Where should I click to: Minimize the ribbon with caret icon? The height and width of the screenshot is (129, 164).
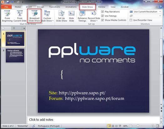point(156,7)
